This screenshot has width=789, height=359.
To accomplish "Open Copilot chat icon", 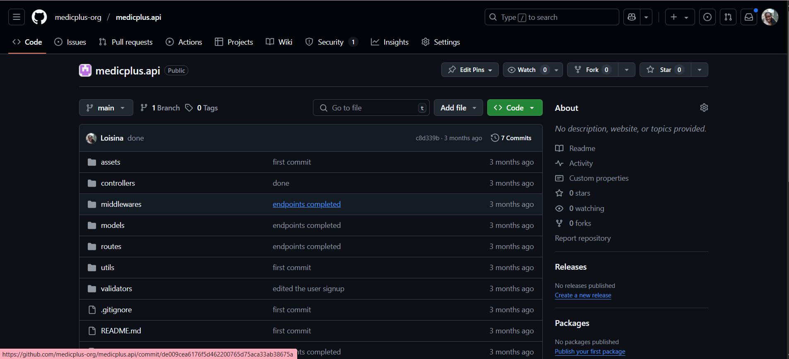I will 632,17.
